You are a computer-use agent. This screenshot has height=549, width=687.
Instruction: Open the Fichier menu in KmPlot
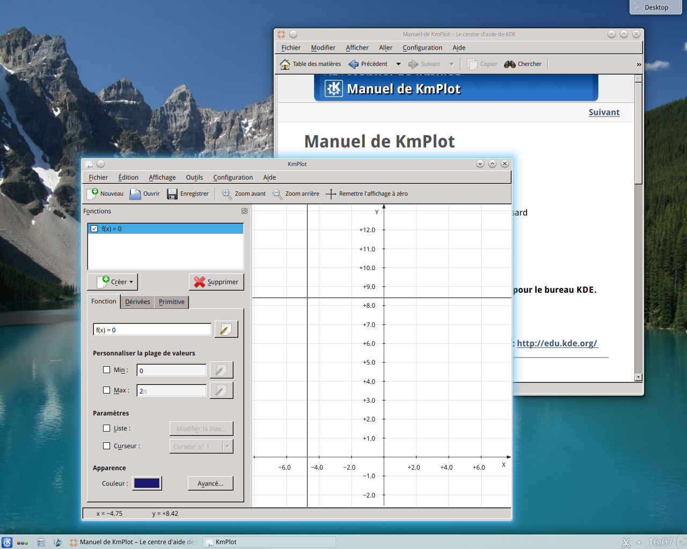pyautogui.click(x=98, y=177)
